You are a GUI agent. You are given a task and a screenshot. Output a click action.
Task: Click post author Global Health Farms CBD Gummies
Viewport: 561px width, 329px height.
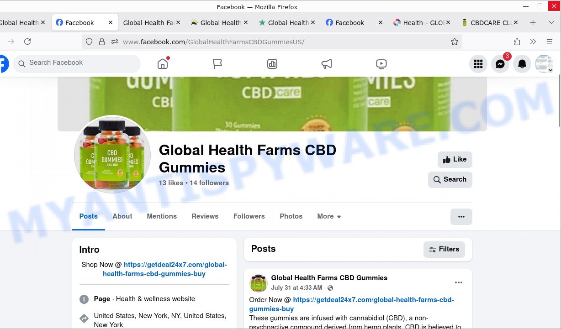(x=329, y=277)
